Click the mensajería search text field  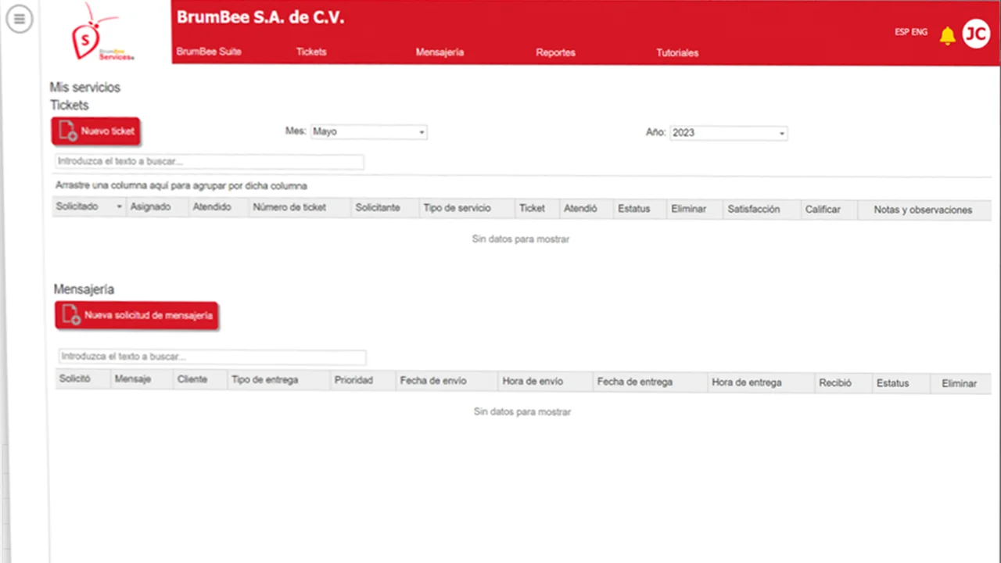pyautogui.click(x=212, y=357)
